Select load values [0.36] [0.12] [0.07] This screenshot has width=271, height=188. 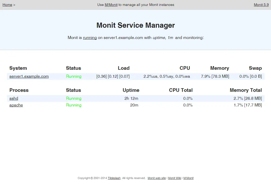click(x=113, y=76)
